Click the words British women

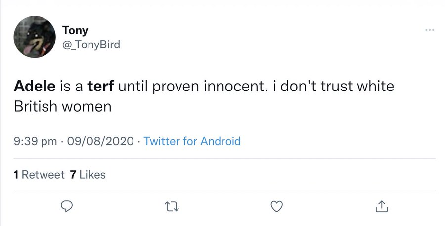click(62, 106)
